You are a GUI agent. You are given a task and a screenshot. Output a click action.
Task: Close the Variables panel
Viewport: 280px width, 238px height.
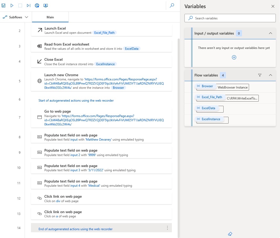point(273,6)
